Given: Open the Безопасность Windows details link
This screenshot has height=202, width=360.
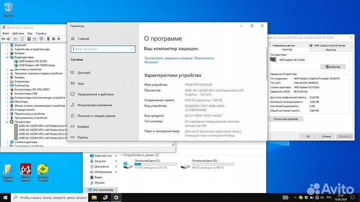Looking at the screenshot, I should click(x=172, y=60).
